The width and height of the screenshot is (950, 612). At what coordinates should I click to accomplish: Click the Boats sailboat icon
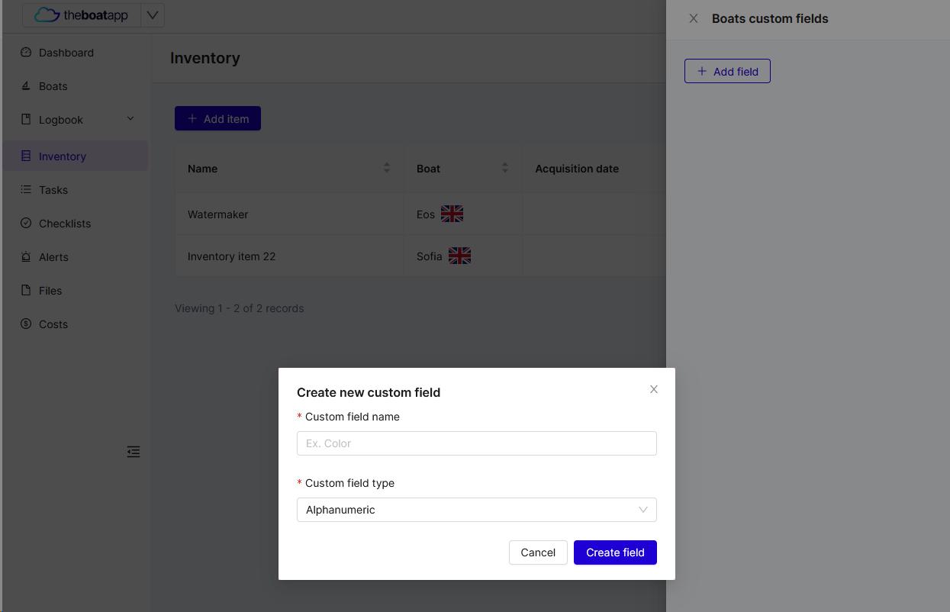pos(26,86)
